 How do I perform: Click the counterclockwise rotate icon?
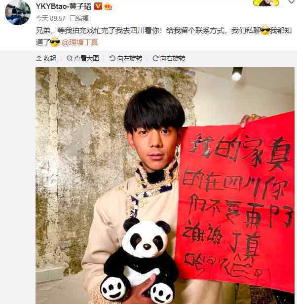tap(112, 58)
